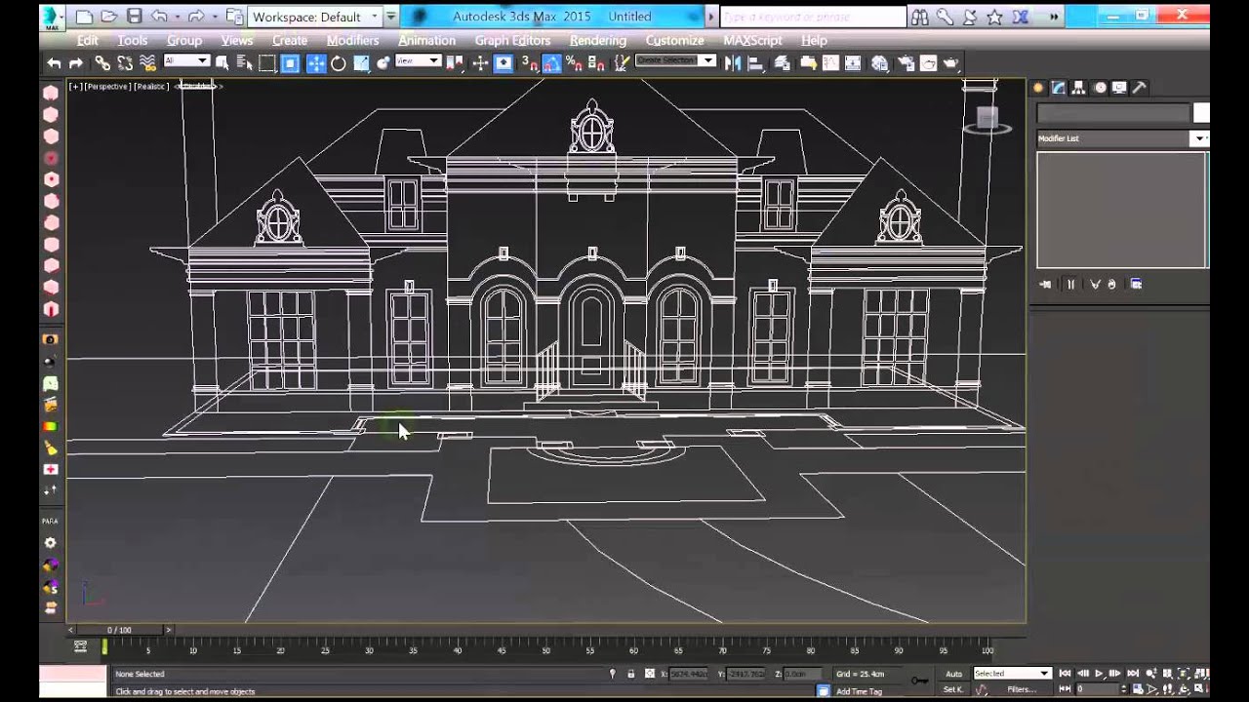This screenshot has height=702, width=1249.
Task: Click the Set Key button
Action: (x=953, y=689)
